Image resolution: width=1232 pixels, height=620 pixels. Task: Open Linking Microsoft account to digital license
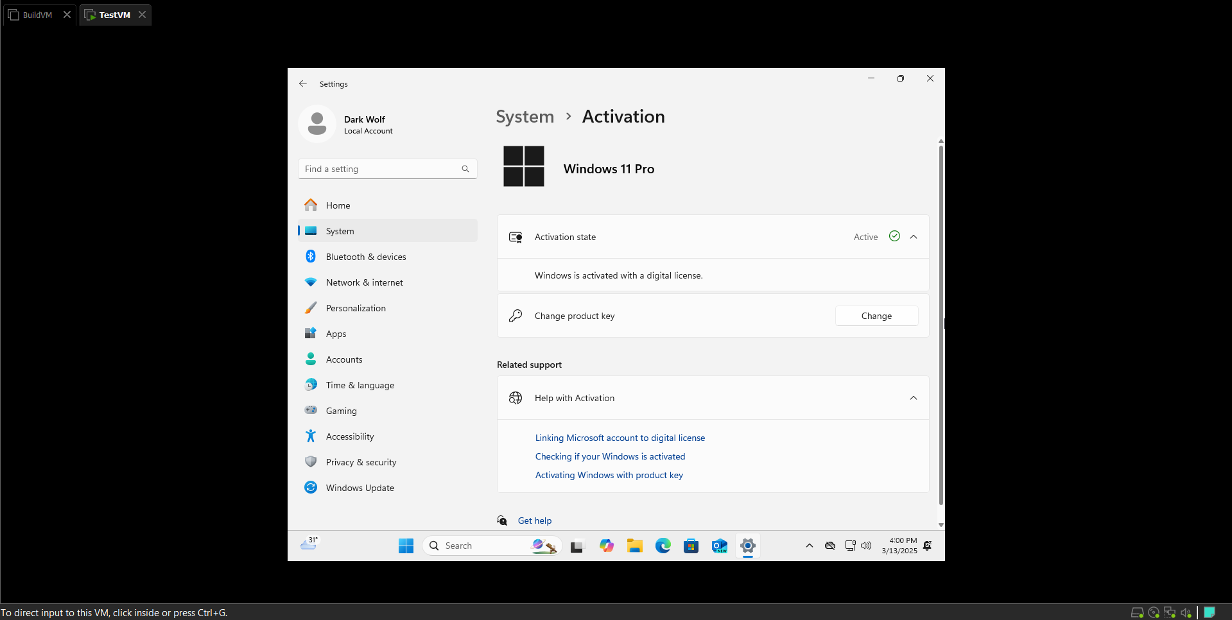pyautogui.click(x=620, y=438)
